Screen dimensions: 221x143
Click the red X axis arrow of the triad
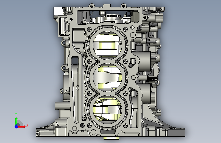coord(21,127)
